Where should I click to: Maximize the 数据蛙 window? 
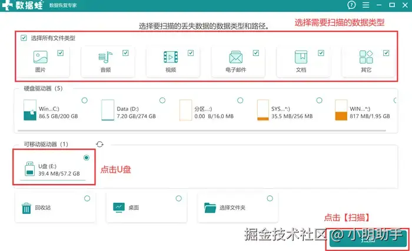pyautogui.click(x=392, y=5)
